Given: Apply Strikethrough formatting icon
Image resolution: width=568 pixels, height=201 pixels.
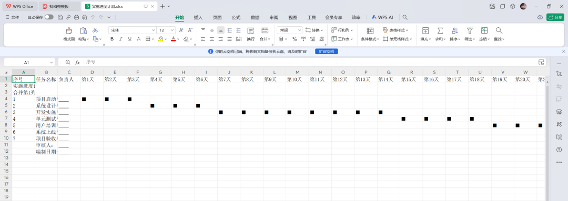Looking at the screenshot, I should pos(138,39).
